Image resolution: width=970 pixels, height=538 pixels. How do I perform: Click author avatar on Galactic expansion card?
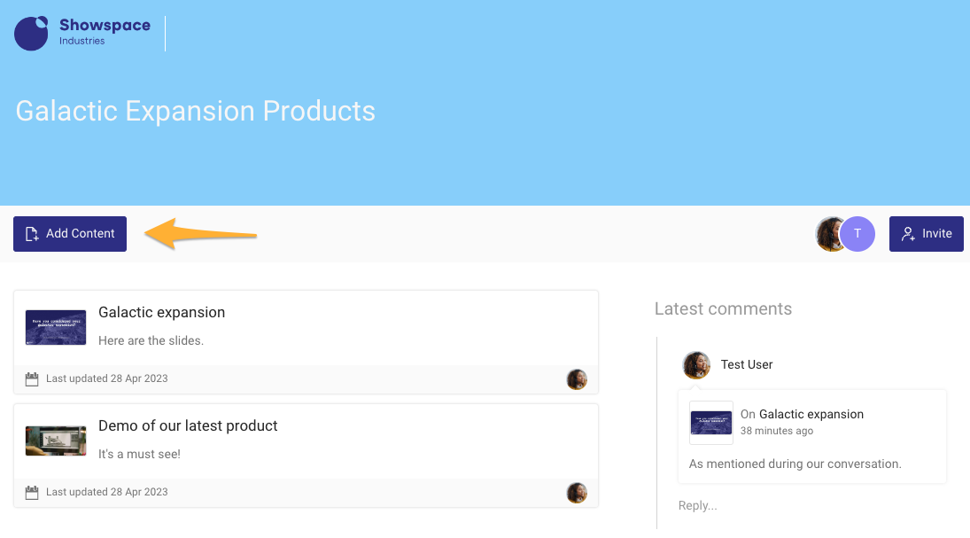coord(577,379)
